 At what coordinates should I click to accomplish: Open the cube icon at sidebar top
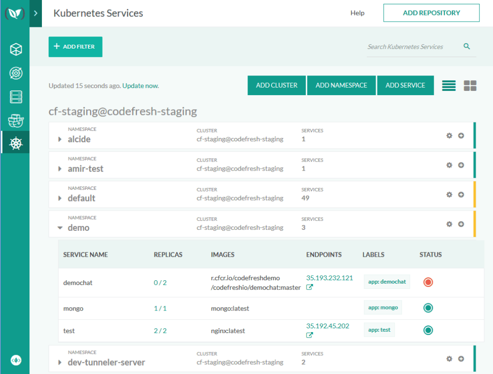15,49
